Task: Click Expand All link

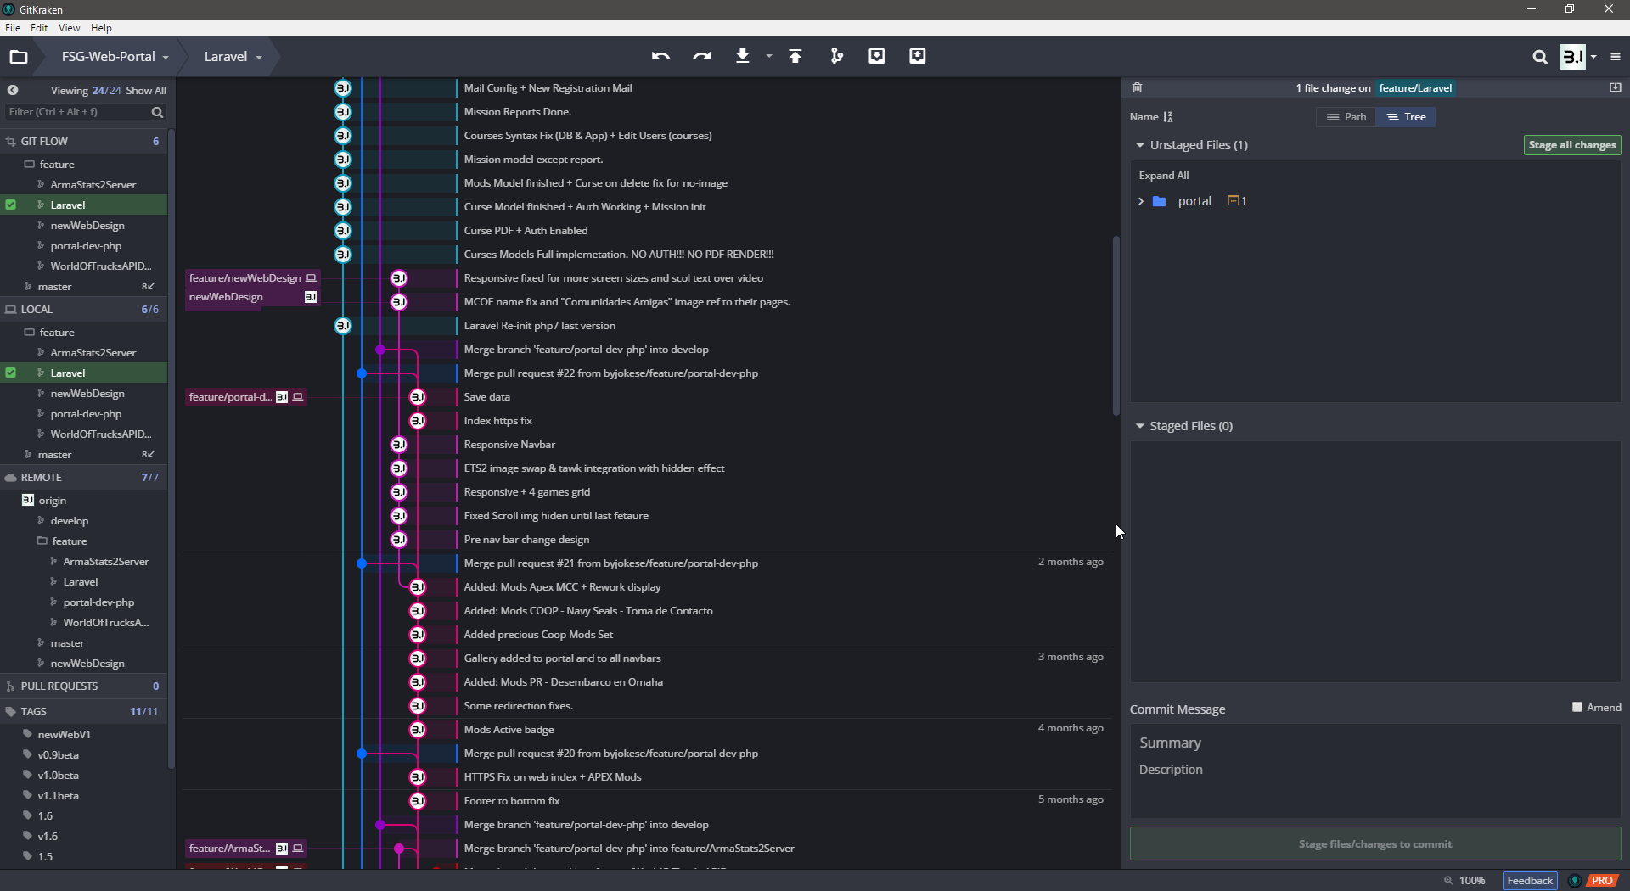Action: click(1163, 175)
